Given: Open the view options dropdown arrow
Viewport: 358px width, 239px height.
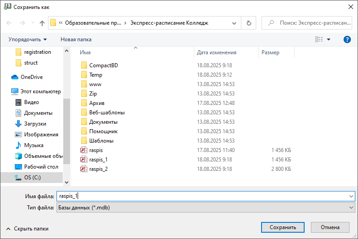Looking at the screenshot, I should (x=329, y=39).
